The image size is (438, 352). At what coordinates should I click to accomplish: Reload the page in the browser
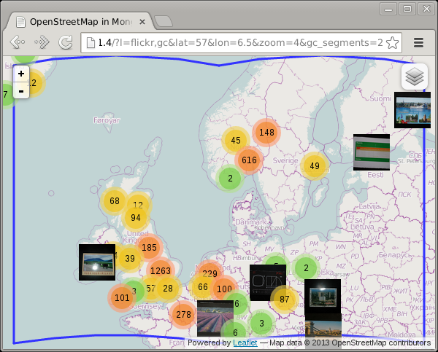(66, 42)
